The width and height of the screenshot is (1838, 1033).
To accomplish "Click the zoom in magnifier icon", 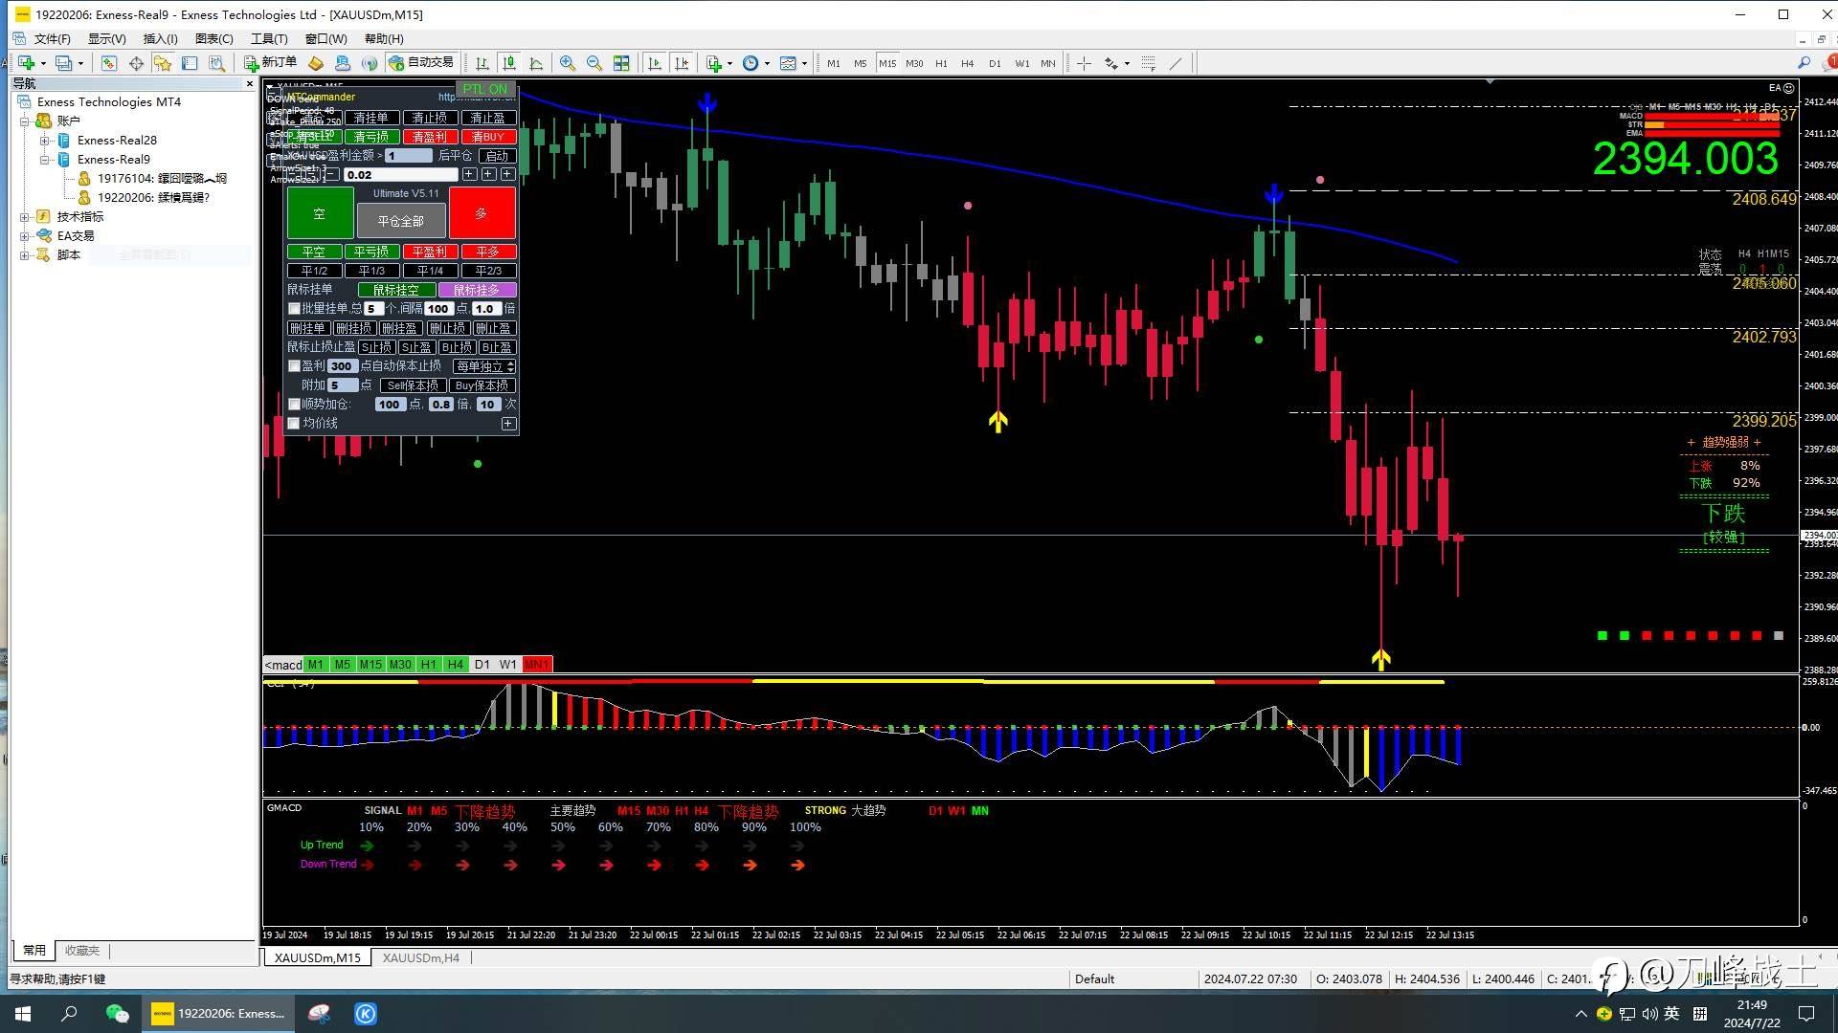I will (x=568, y=63).
